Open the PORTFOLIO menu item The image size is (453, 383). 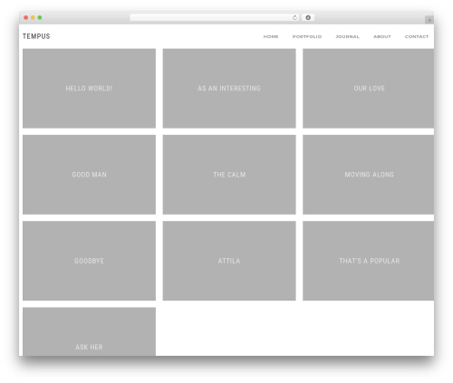pyautogui.click(x=307, y=36)
